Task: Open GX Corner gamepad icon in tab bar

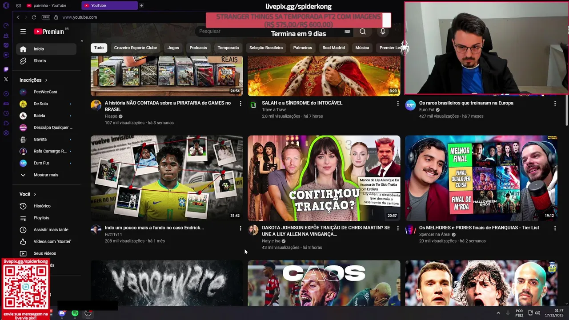Action: [x=19, y=5]
